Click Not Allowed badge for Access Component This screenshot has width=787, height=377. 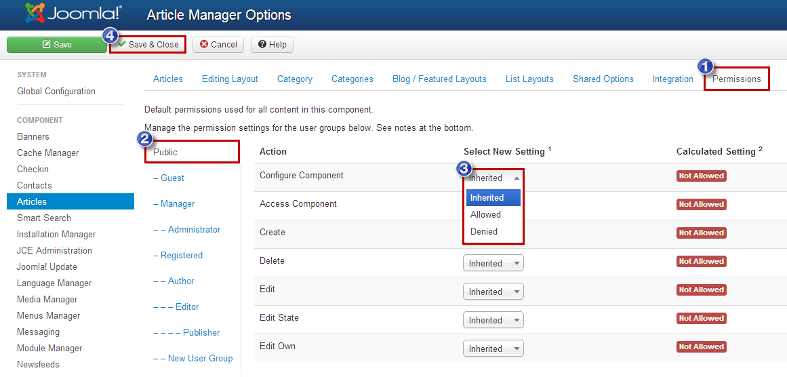click(702, 204)
